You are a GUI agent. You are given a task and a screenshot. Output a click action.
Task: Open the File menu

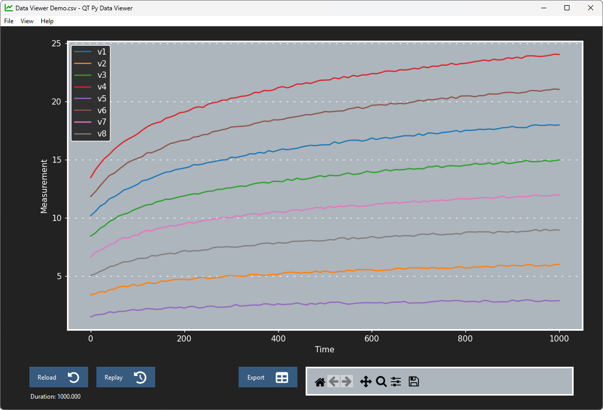[x=9, y=21]
